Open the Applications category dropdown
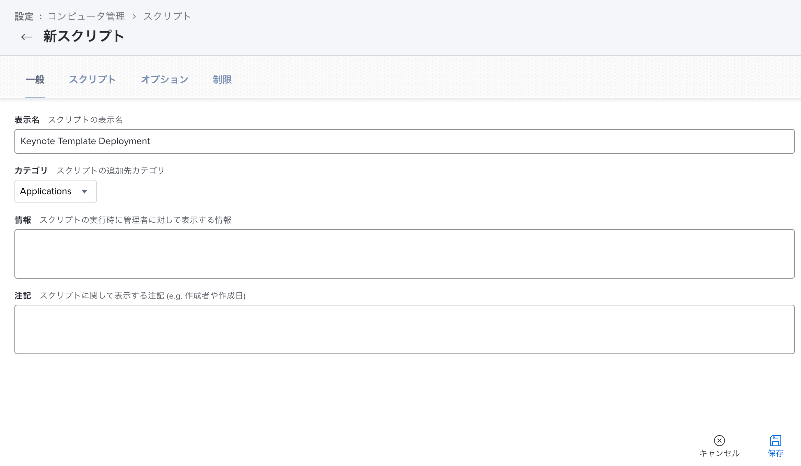The width and height of the screenshot is (801, 466). pos(56,191)
